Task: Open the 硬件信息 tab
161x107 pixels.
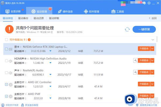Action: pos(65,12)
